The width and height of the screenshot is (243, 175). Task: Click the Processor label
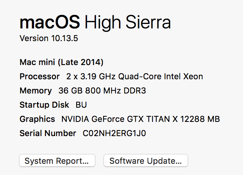(x=40, y=76)
